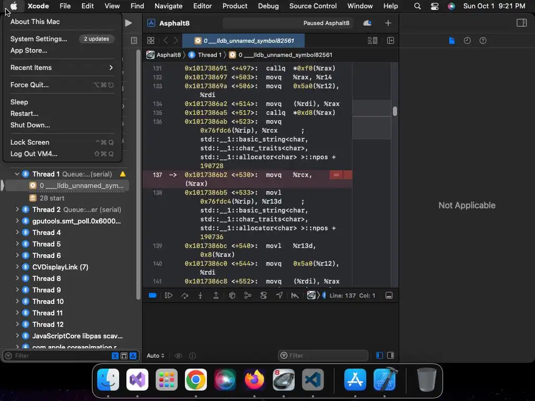Click Run button in Xcode toolbar
The image size is (535, 401).
pos(129,23)
